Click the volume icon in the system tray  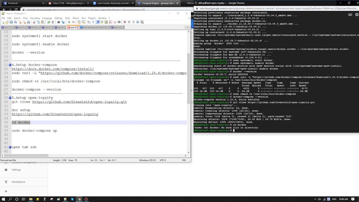click(x=319, y=199)
